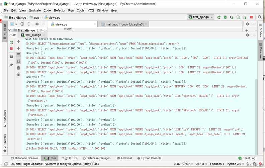Open the Navigate menu
Viewport: 265px width, 168px height.
[35, 10]
